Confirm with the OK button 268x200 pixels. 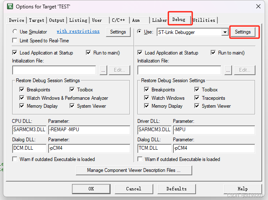(x=91, y=189)
